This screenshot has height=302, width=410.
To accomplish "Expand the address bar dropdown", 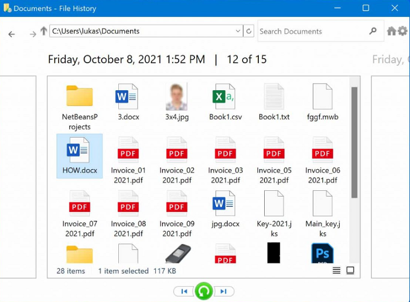I will point(238,32).
